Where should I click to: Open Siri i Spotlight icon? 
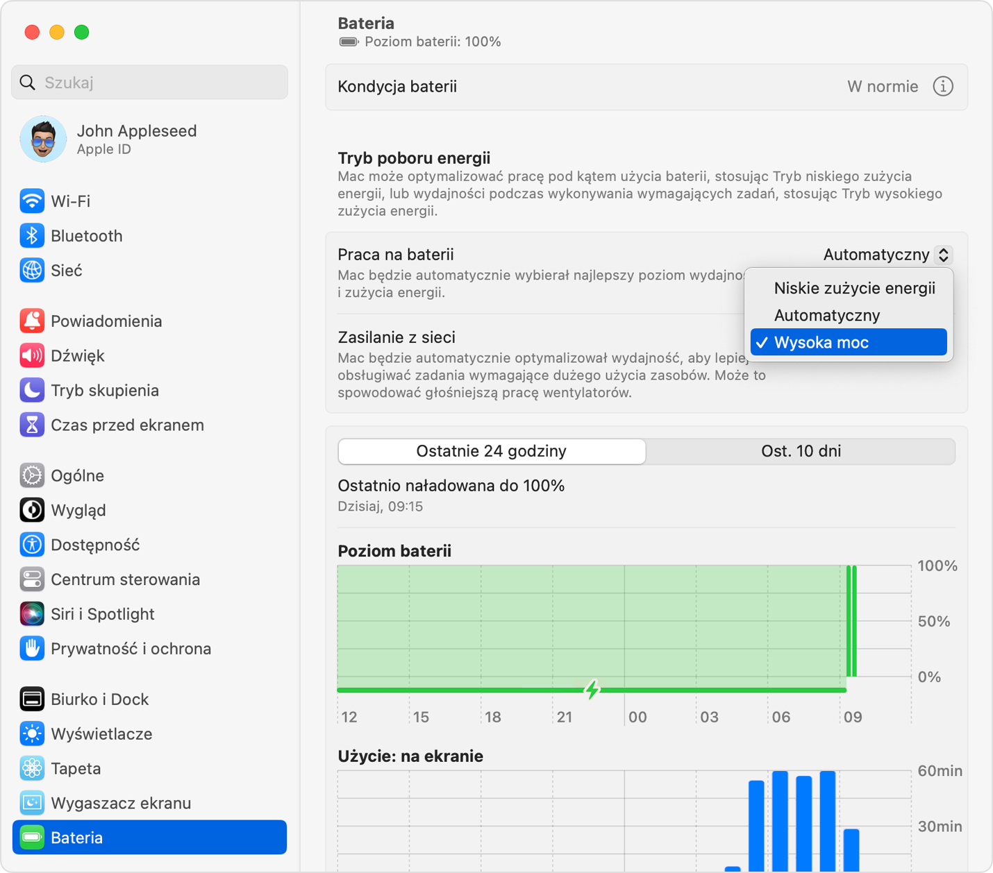coord(32,614)
